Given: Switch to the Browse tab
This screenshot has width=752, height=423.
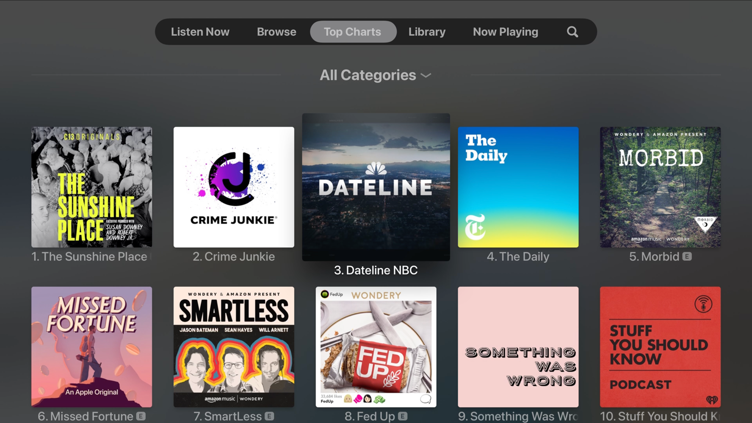Looking at the screenshot, I should pyautogui.click(x=276, y=32).
